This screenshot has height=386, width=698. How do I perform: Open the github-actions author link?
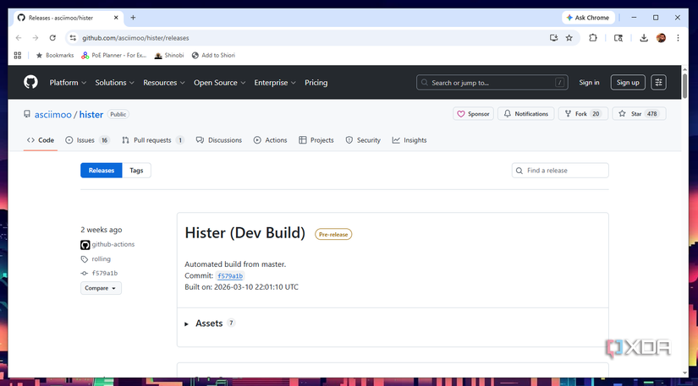(113, 244)
